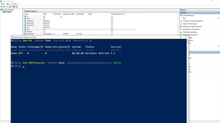Screen dimensions: 220x123
Task: Open the Help toolbar icon
Action: 14,7
